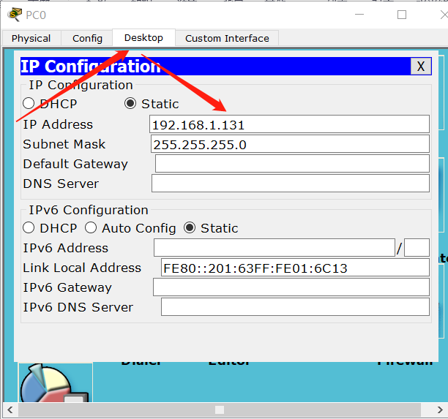Image resolution: width=448 pixels, height=419 pixels.
Task: Click the PC0 Packet Tracer window icon
Action: tap(15, 15)
